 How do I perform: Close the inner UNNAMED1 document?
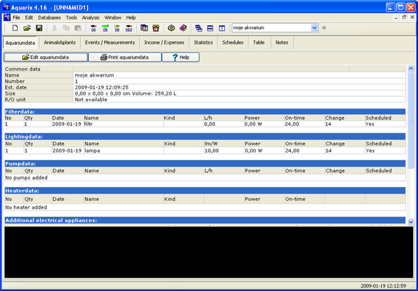pyautogui.click(x=412, y=17)
